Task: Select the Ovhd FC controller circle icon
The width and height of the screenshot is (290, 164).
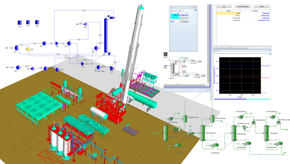Action: 181,58
